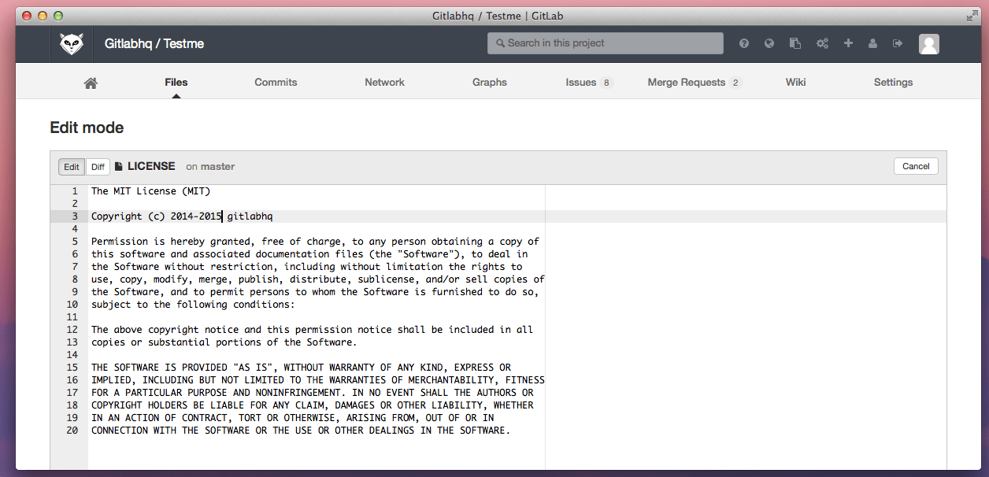Open the help icon in the header
This screenshot has height=477, width=989.
(743, 43)
